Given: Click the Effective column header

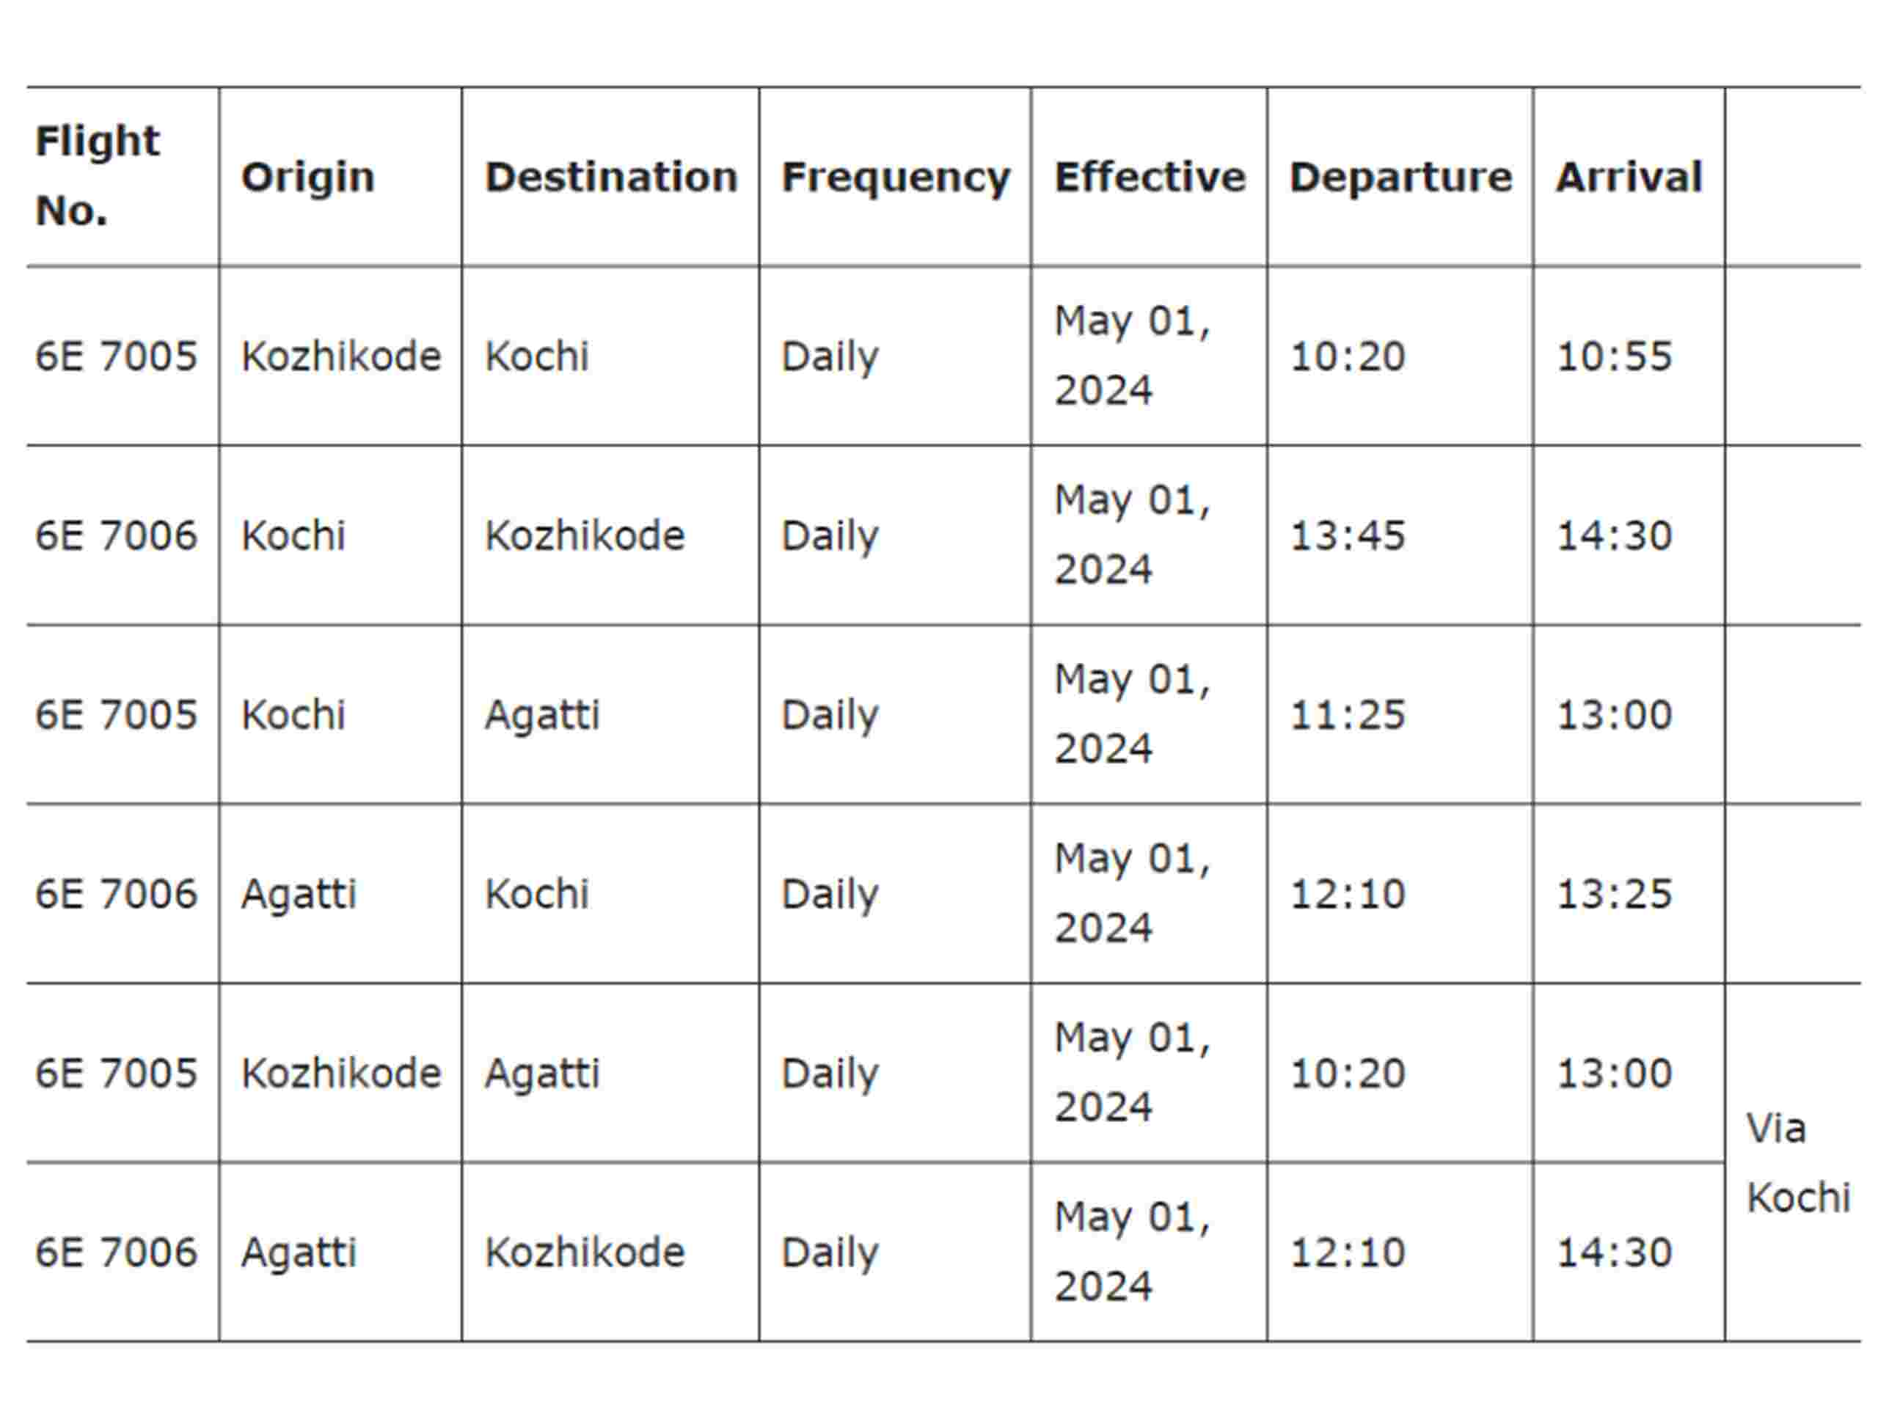Looking at the screenshot, I should pyautogui.click(x=1149, y=177).
